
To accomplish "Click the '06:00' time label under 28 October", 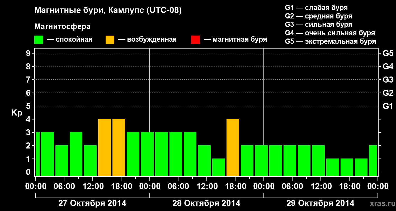I will [x=178, y=186].
